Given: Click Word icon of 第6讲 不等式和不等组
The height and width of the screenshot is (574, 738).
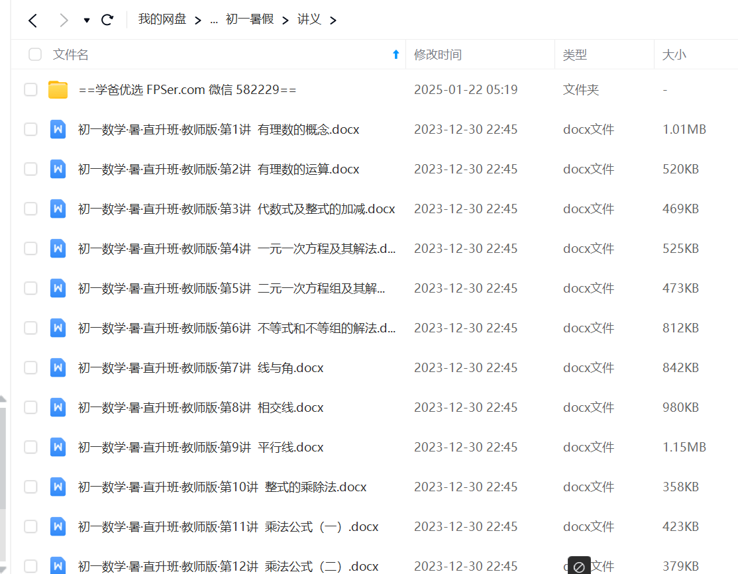Looking at the screenshot, I should (x=58, y=328).
